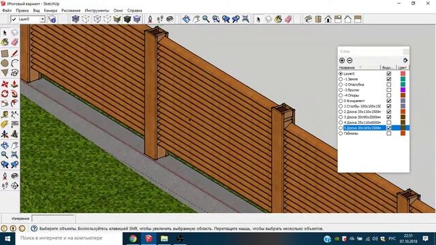Open the Камера menu
The width and height of the screenshot is (436, 245).
tap(50, 10)
